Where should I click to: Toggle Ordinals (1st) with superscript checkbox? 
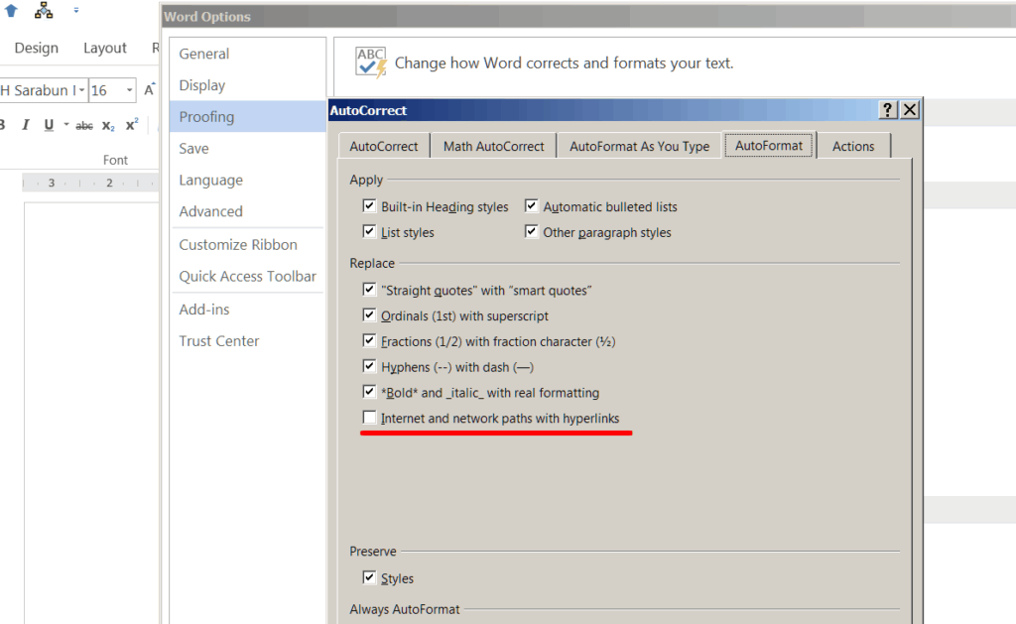pos(370,316)
